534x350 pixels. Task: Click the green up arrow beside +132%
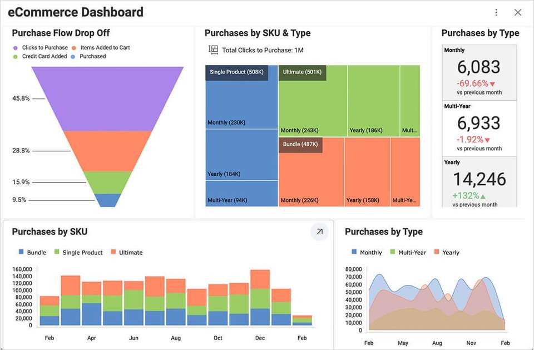(x=483, y=196)
